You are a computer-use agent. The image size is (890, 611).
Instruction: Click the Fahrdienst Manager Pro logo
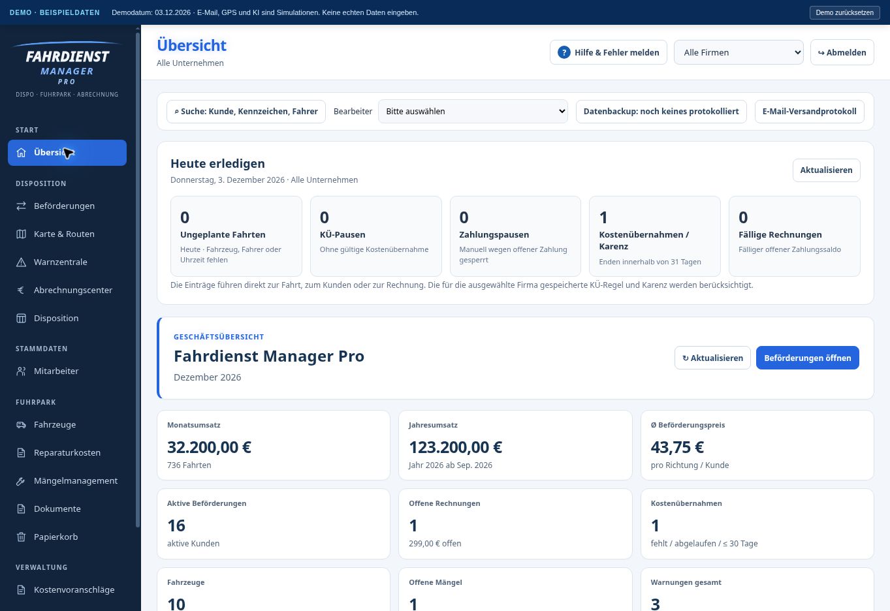67,70
